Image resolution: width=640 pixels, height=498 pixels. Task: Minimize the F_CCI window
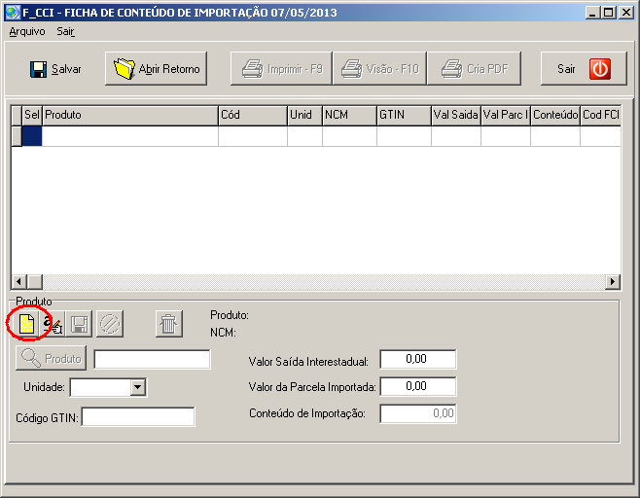[x=592, y=13]
